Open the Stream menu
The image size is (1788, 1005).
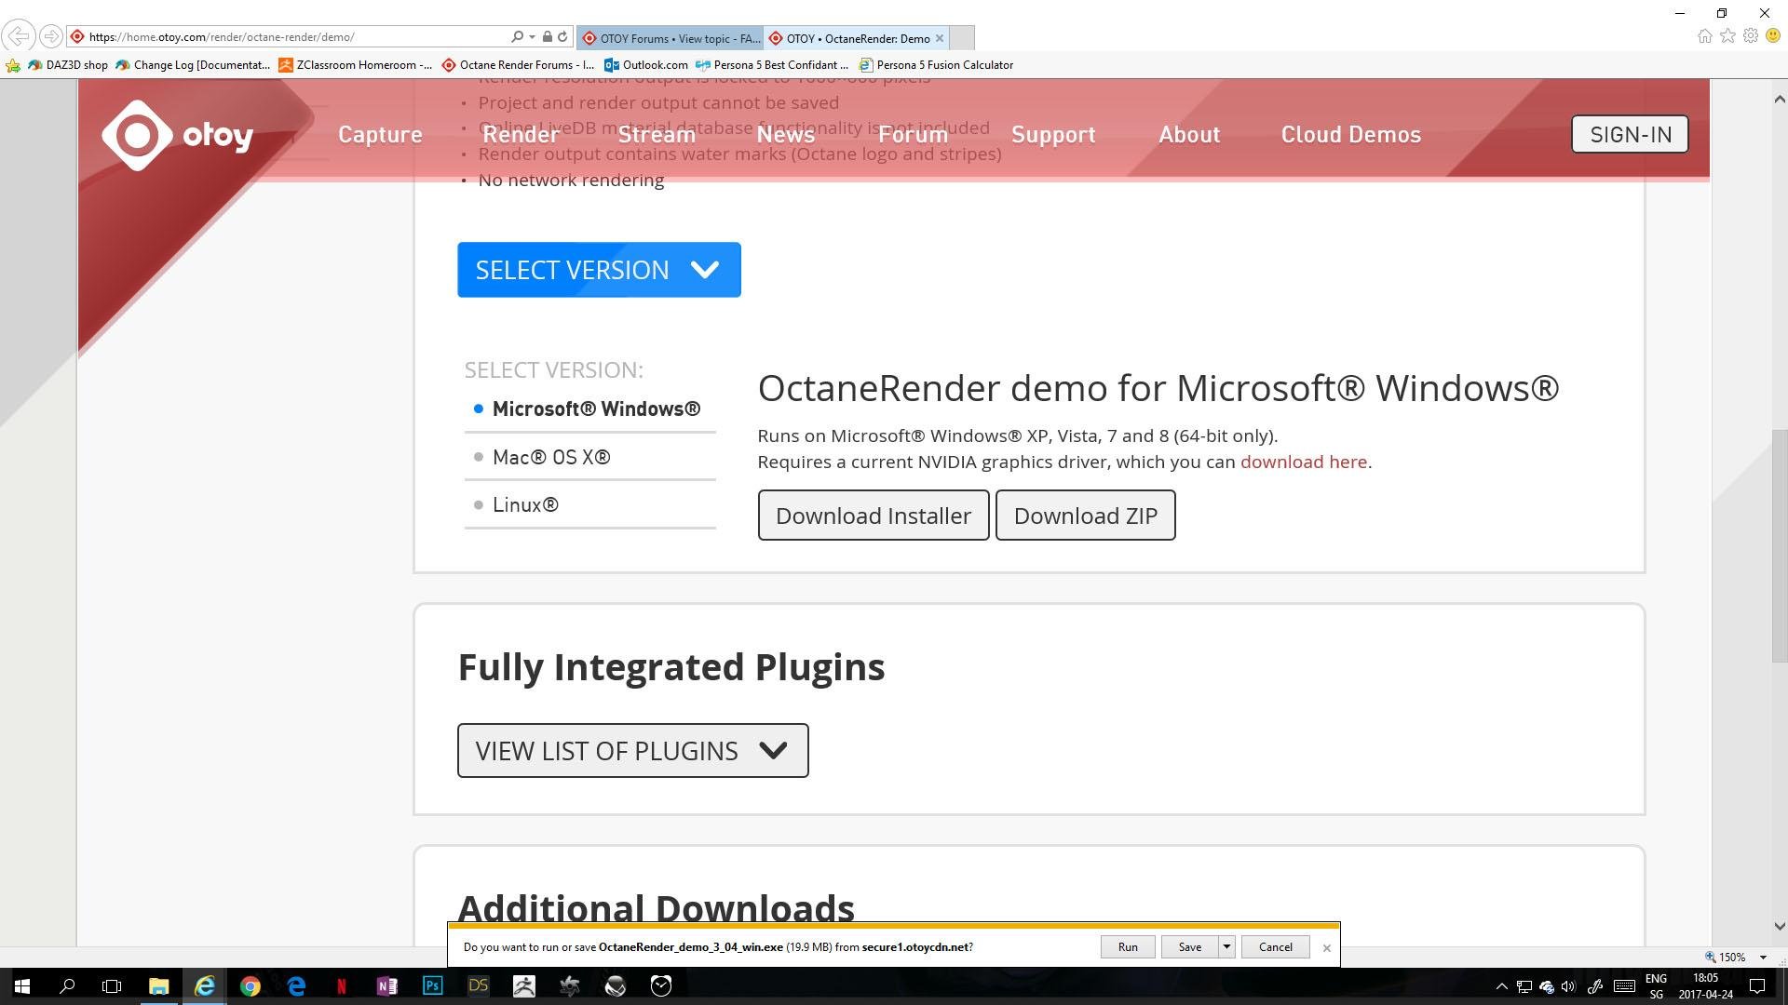[x=657, y=134]
